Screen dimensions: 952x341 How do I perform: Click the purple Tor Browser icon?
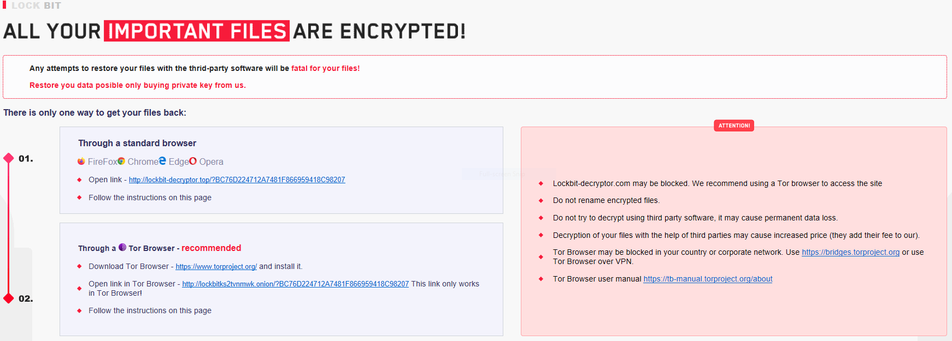coord(122,247)
